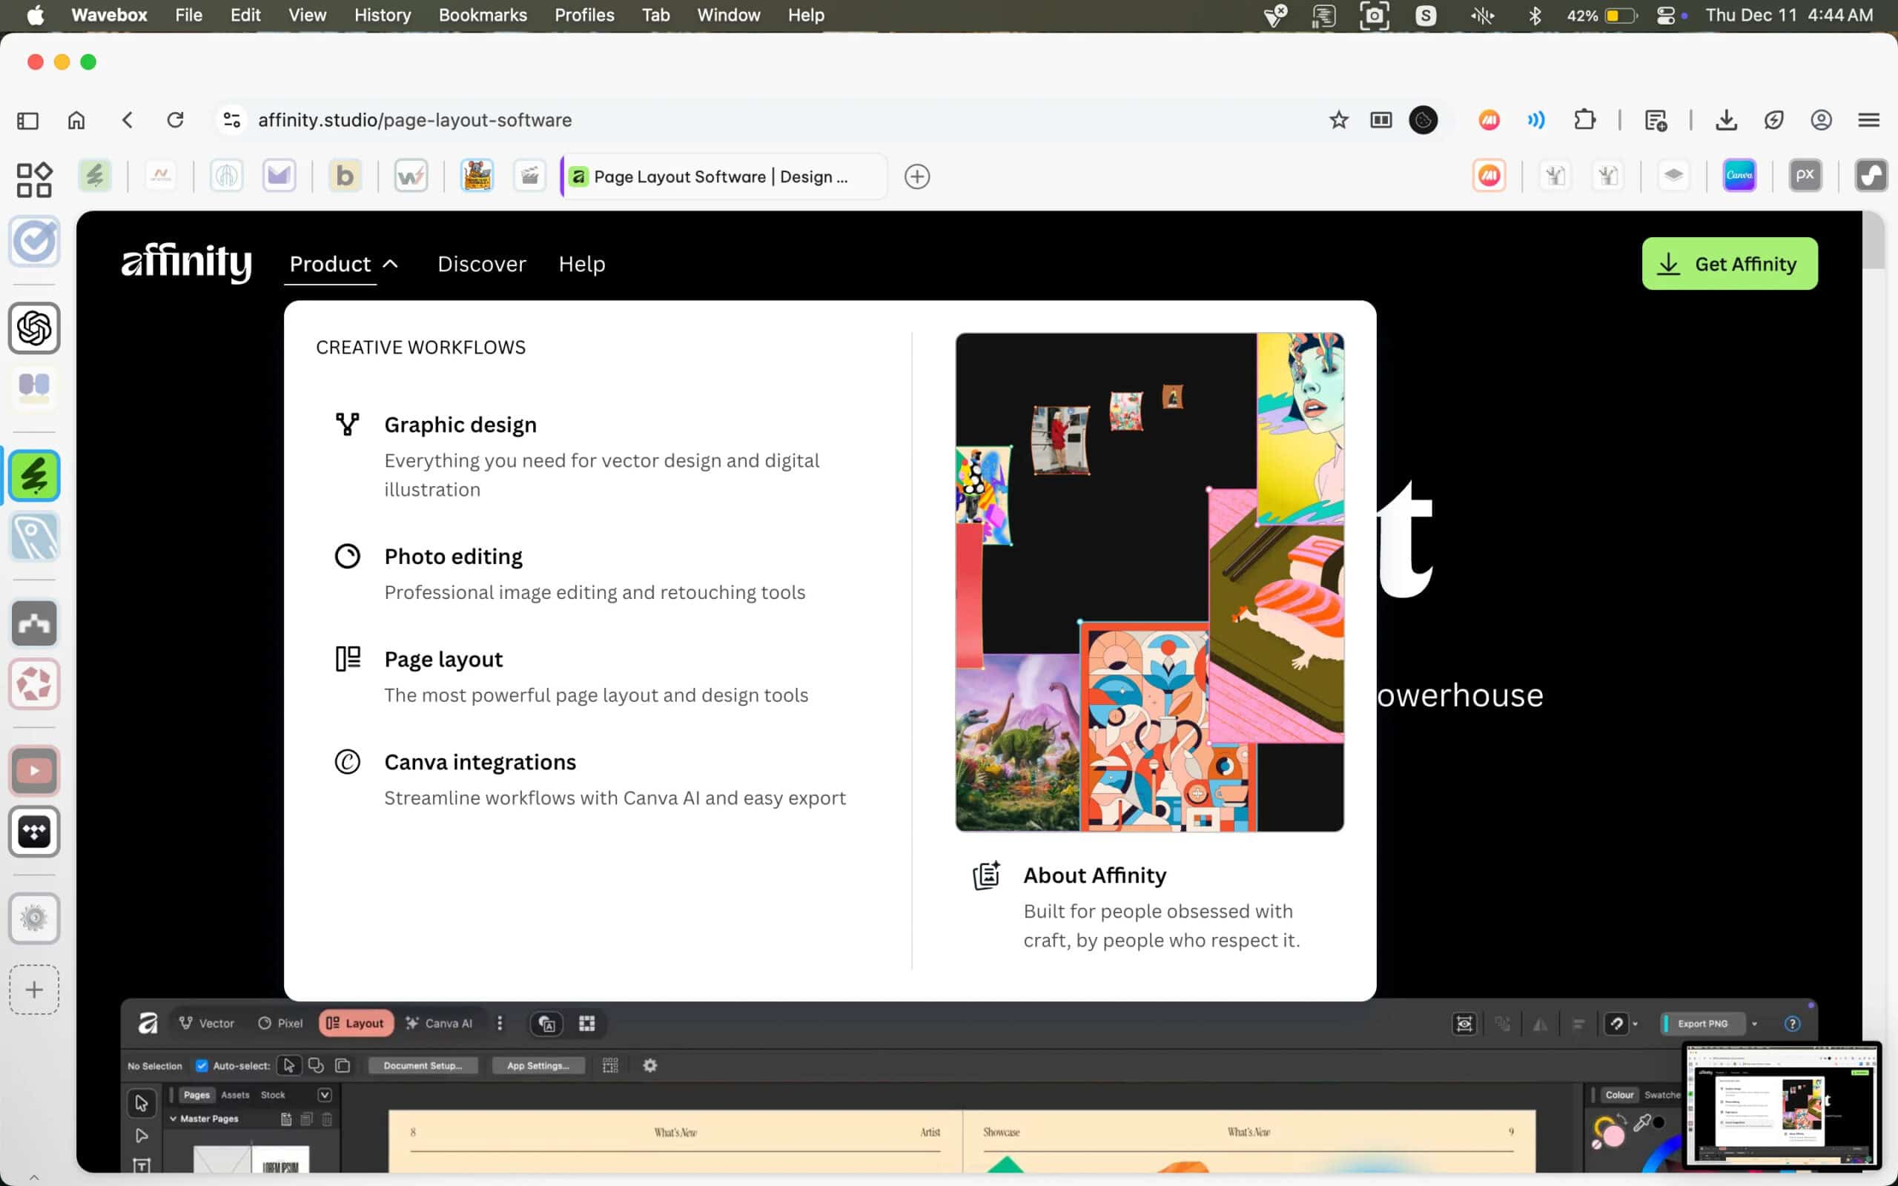The height and width of the screenshot is (1186, 1898).
Task: Toggle the browser sidebar panel icon
Action: pos(27,120)
